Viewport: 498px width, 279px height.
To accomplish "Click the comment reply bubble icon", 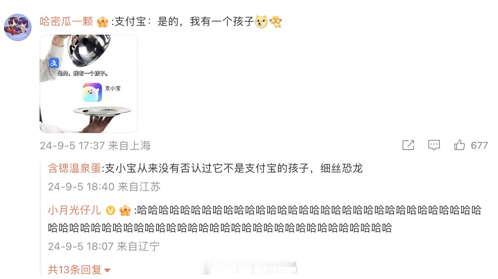I will pos(434,145).
